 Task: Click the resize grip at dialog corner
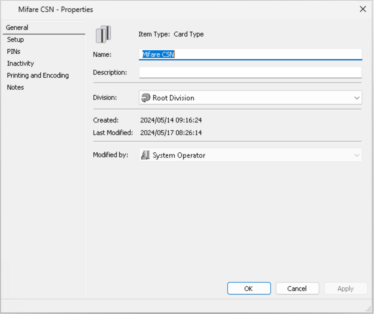368,309
